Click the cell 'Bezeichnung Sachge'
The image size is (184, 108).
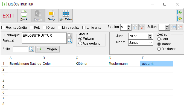click(x=24, y=64)
